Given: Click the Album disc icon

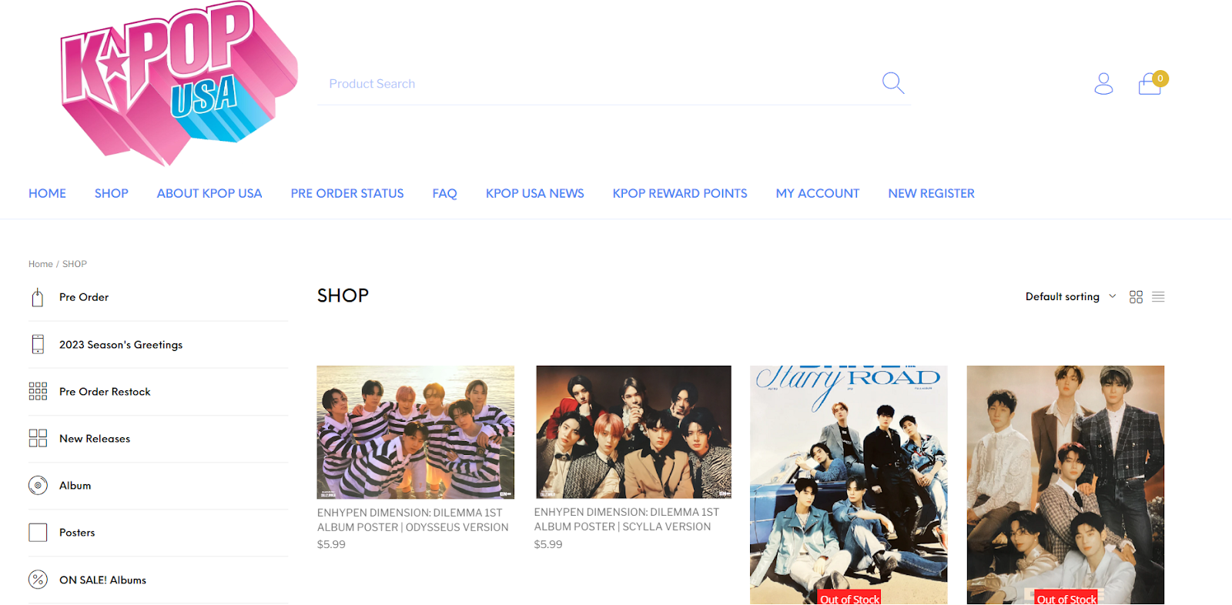Looking at the screenshot, I should pyautogui.click(x=38, y=486).
